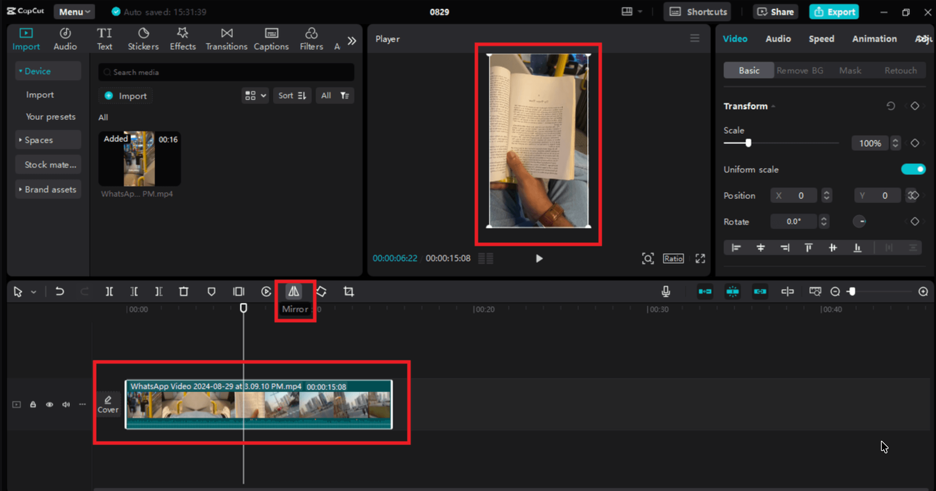Click the Undo arrow icon
The height and width of the screenshot is (491, 936).
59,291
